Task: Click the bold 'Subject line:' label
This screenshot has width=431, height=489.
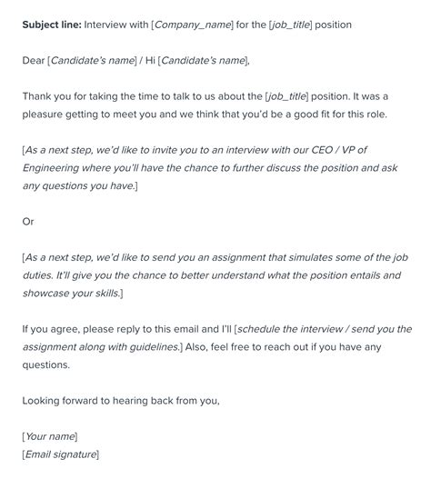Action: (52, 25)
